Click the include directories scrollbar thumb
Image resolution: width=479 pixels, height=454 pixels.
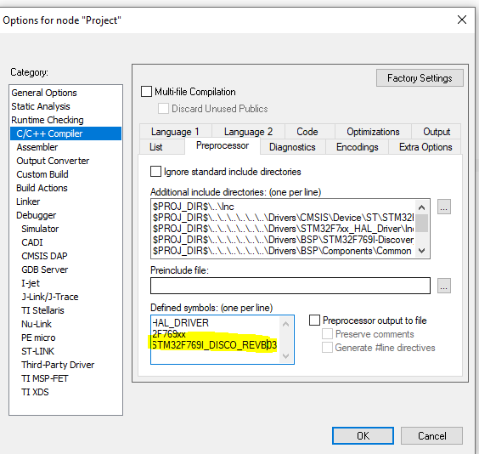point(421,224)
